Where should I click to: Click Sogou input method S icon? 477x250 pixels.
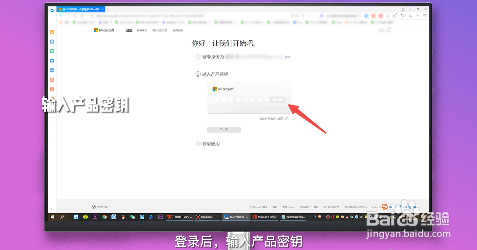coord(385,207)
